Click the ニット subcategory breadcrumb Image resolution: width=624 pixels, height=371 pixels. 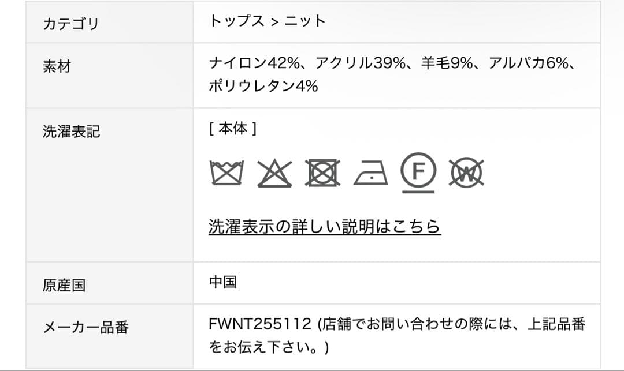[306, 21]
